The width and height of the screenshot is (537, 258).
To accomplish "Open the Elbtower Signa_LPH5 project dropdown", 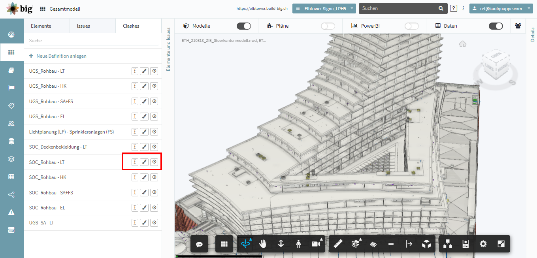I will click(324, 9).
